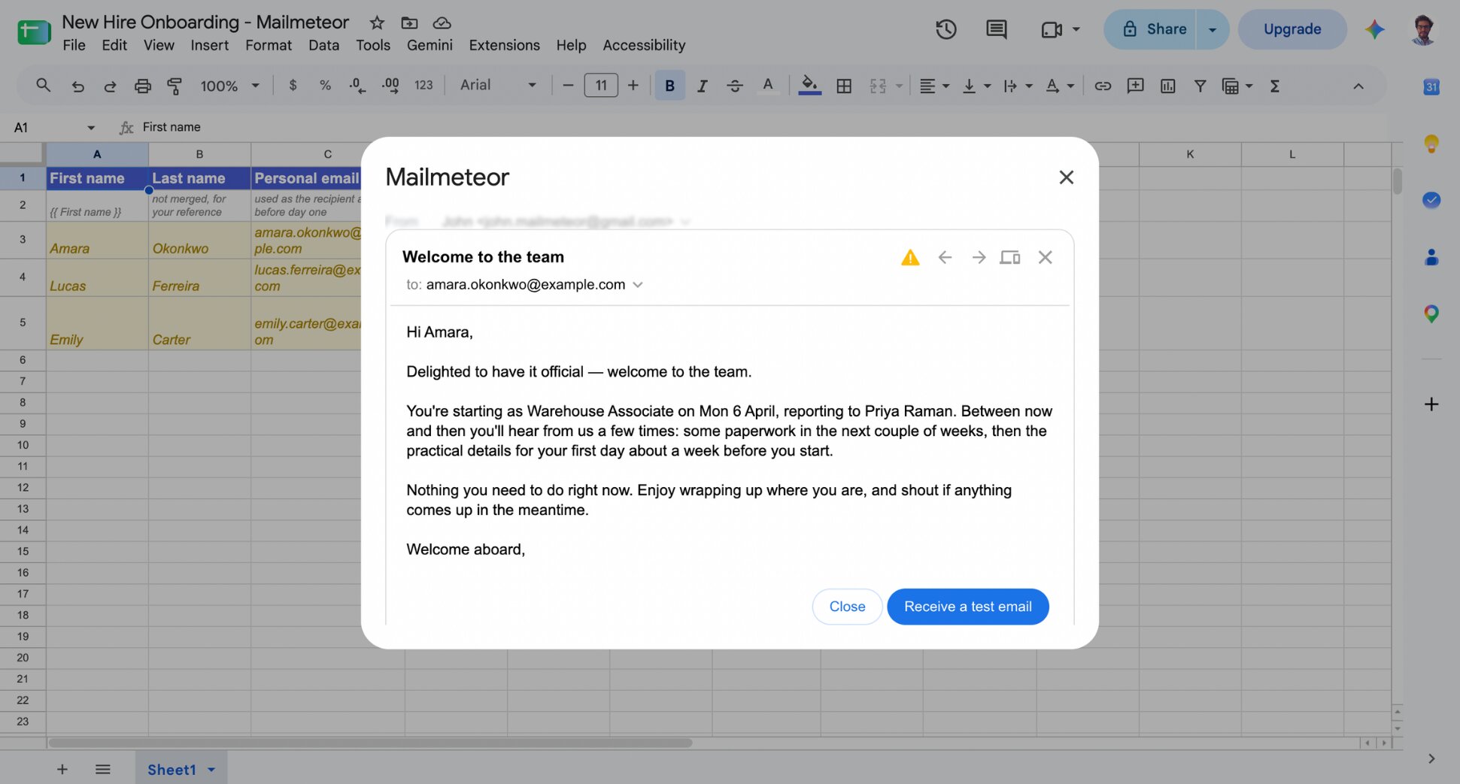This screenshot has height=784, width=1460.
Task: Open the Format menu
Action: [268, 45]
